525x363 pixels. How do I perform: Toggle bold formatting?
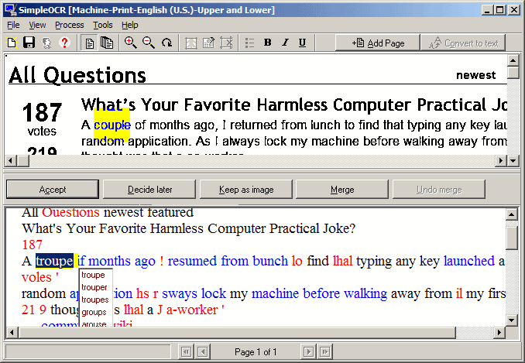click(267, 43)
